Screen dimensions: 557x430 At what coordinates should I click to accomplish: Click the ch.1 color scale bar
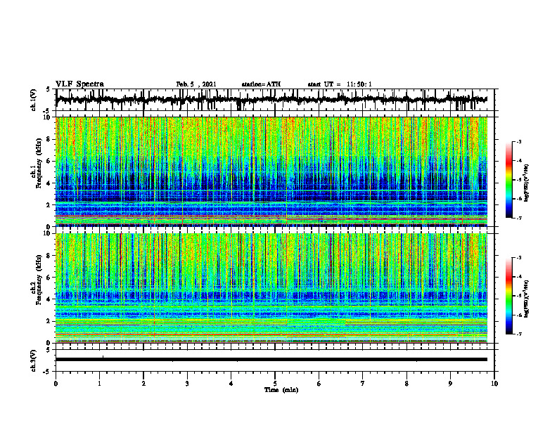point(509,180)
